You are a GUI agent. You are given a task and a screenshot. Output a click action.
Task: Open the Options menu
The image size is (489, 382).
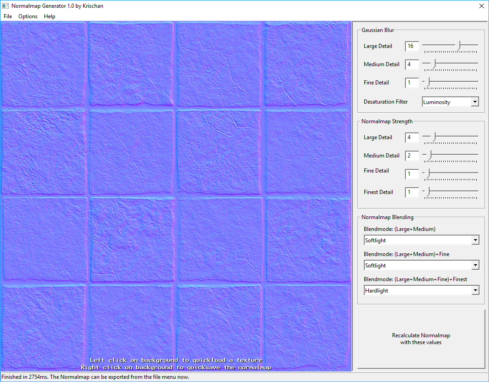pyautogui.click(x=28, y=16)
